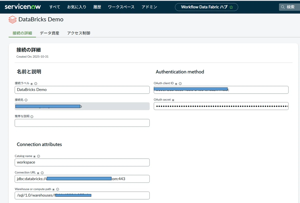
Task: Click the ServiceNow logo
Action: coord(23,7)
